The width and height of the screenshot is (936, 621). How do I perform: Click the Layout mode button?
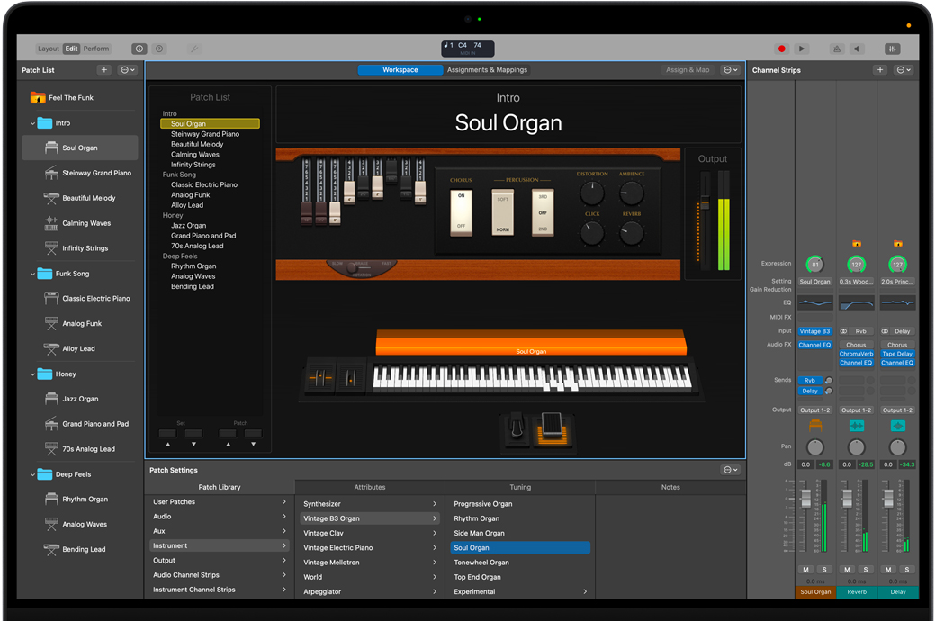(x=49, y=49)
